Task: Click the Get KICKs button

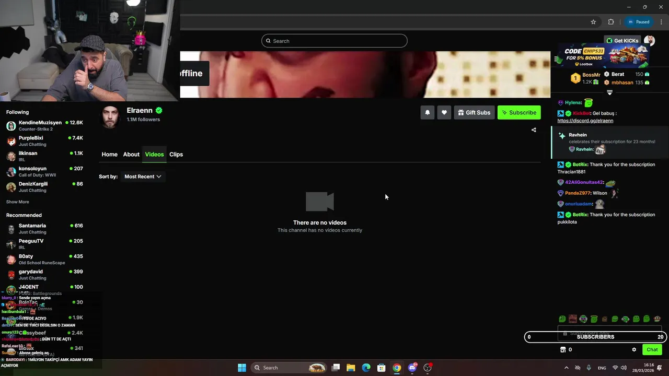Action: coord(622,41)
